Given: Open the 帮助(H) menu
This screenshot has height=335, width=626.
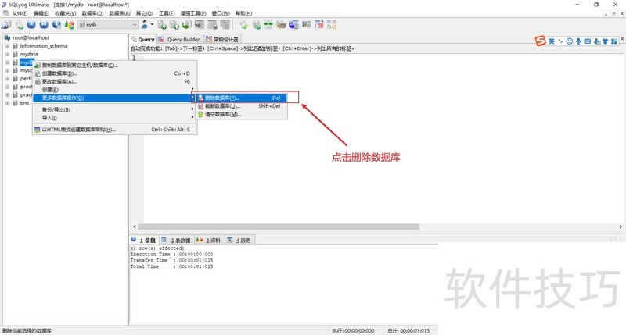Looking at the screenshot, I should 243,13.
